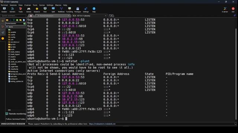Image resolution: width=238 pixels, height=133 pixels.
Task: Click the red Exit icon
Action: coord(233,10)
